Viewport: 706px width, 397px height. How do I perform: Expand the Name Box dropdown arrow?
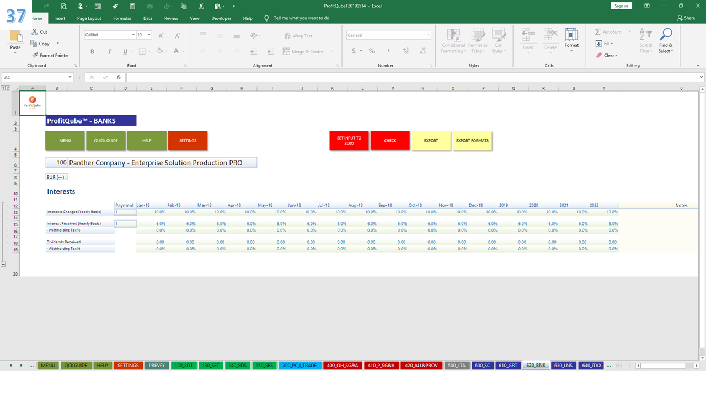(x=70, y=77)
